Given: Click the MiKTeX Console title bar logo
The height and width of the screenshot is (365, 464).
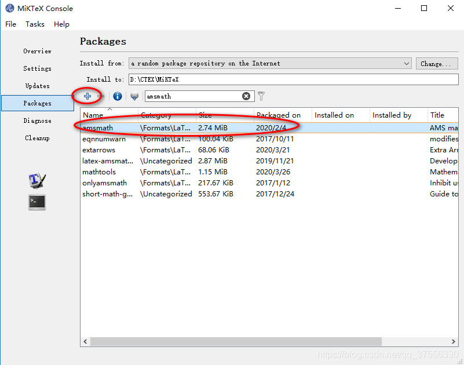Looking at the screenshot, I should [x=9, y=8].
